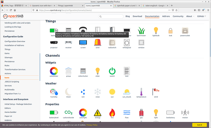The image size is (211, 128).
Task: Click the rollershutter widget icon
Action: click(x=83, y=71)
